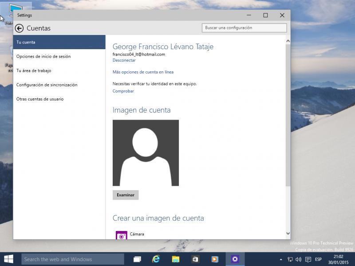Image resolution: width=355 pixels, height=266 pixels.
Task: Show hidden system tray icons
Action: point(281,259)
